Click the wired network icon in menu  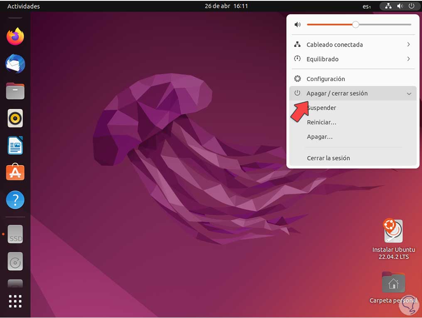297,44
